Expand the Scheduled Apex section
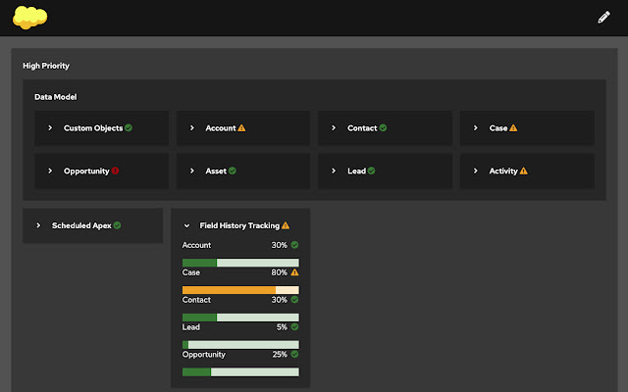This screenshot has width=628, height=392. 38,225
